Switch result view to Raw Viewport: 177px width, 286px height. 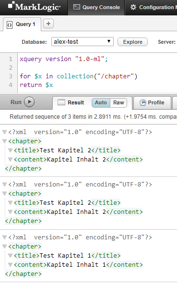pyautogui.click(x=118, y=103)
